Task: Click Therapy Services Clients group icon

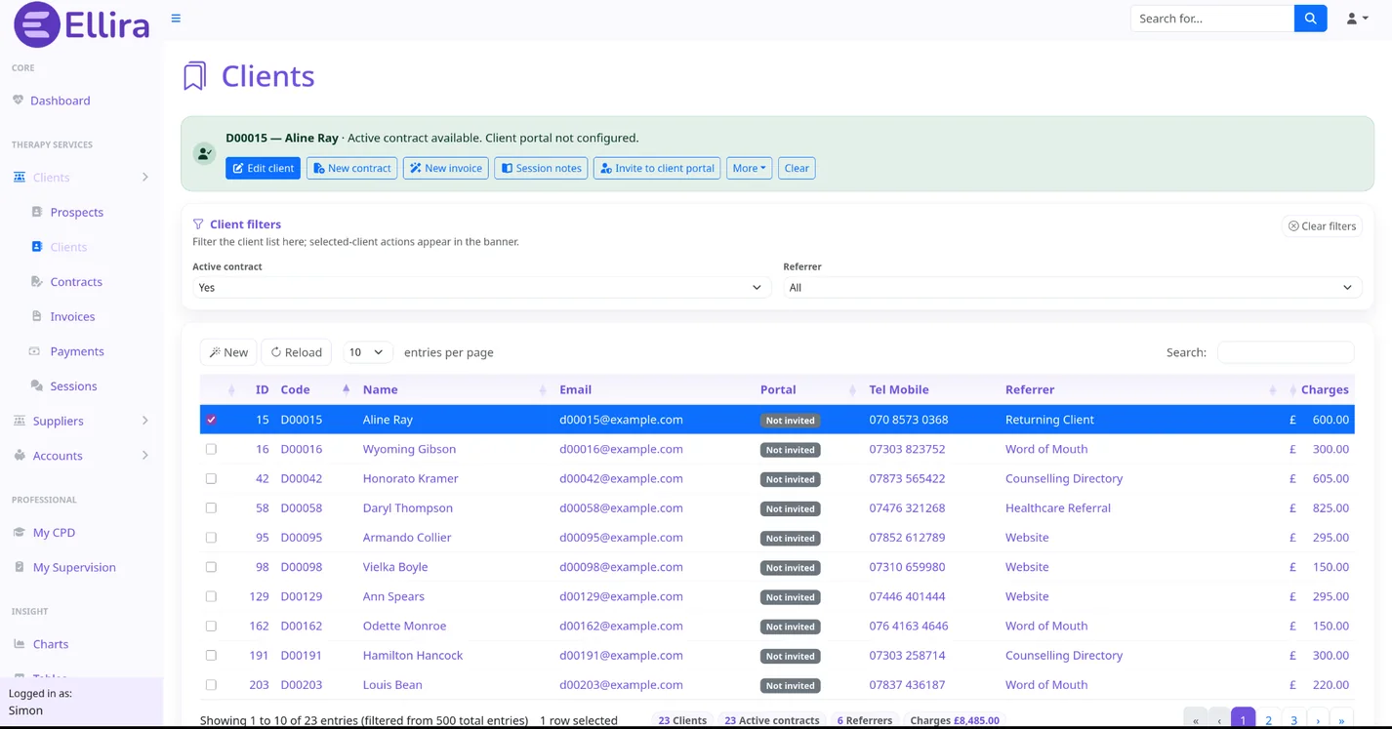Action: point(20,178)
